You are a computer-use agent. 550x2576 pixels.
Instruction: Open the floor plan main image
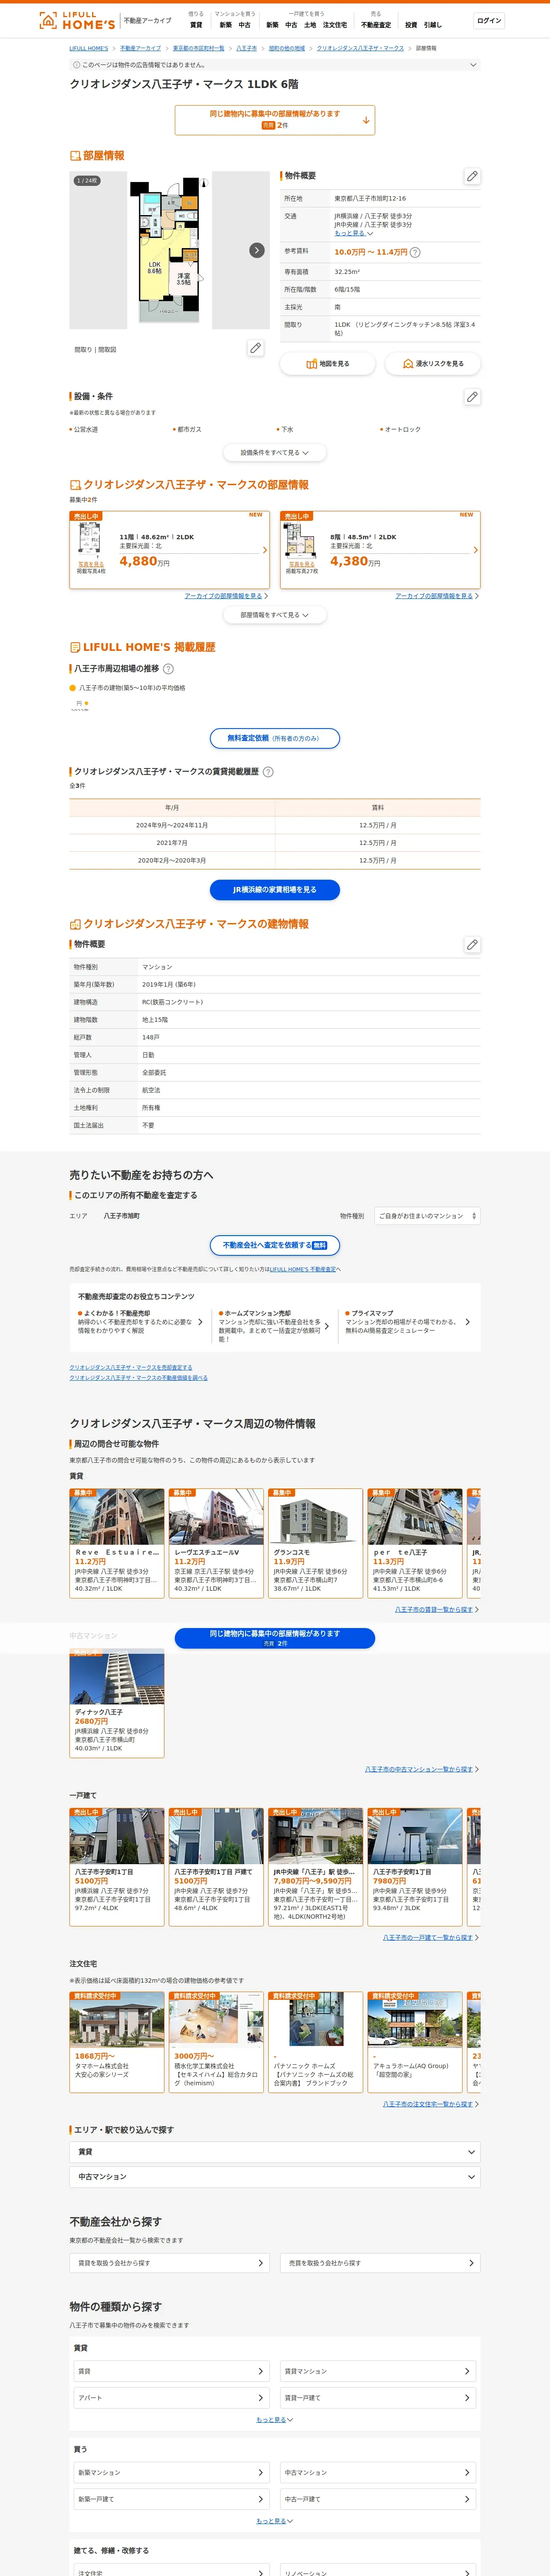(x=170, y=250)
